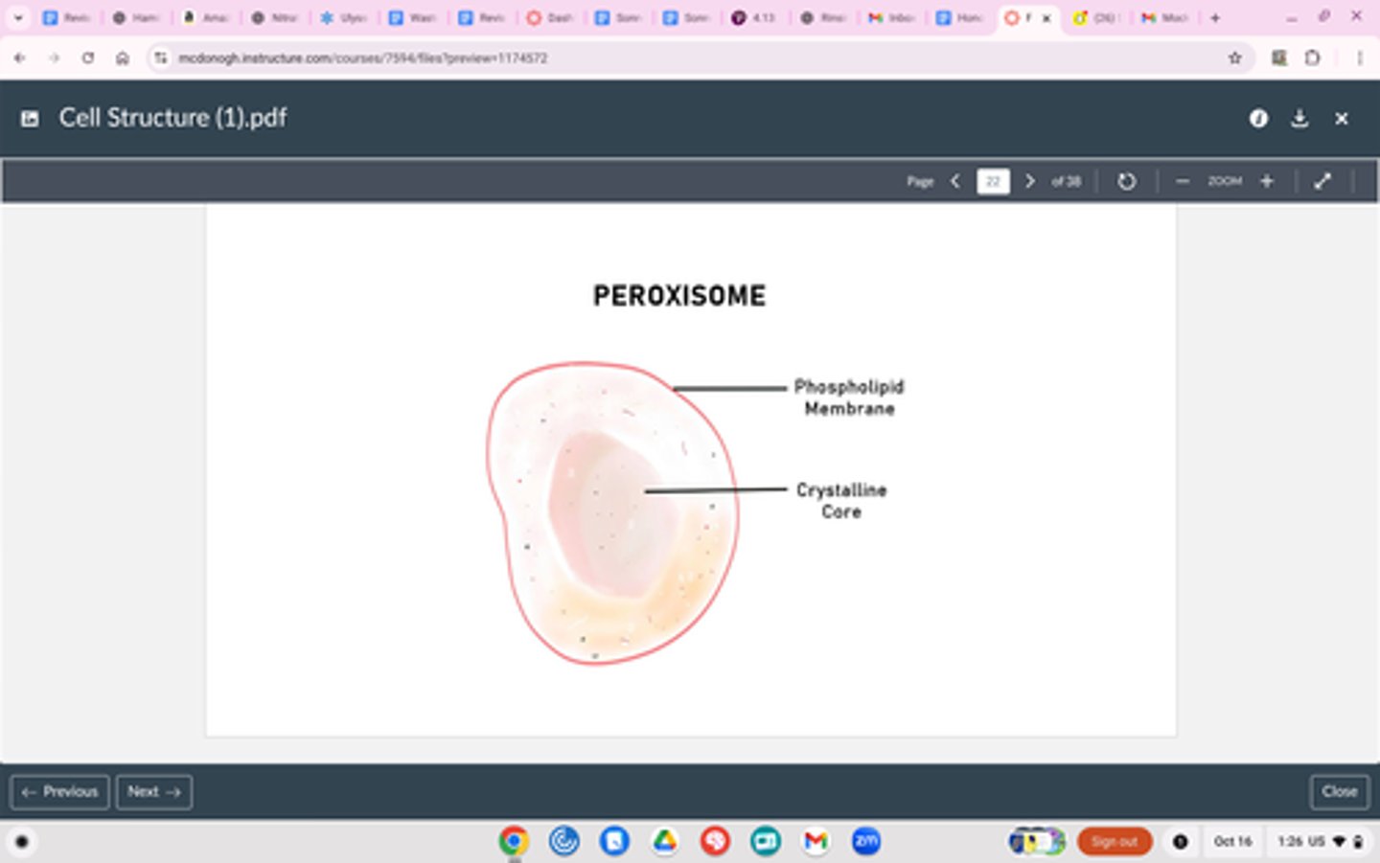The image size is (1380, 863).
Task: Bookmark this page with the star icon
Action: point(1235,58)
